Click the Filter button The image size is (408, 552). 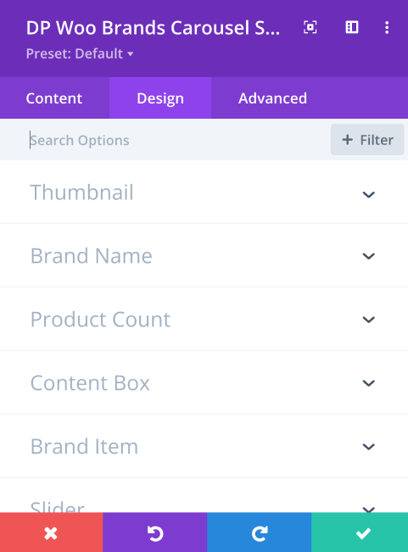367,140
